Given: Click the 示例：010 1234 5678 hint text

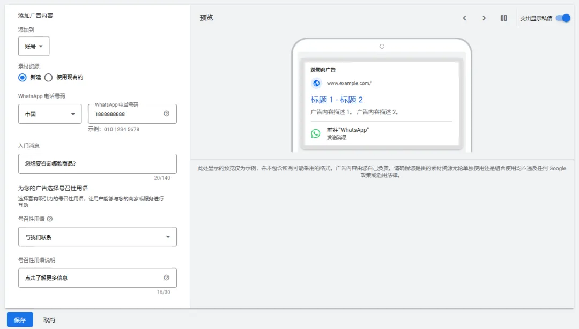Looking at the screenshot, I should click(114, 129).
